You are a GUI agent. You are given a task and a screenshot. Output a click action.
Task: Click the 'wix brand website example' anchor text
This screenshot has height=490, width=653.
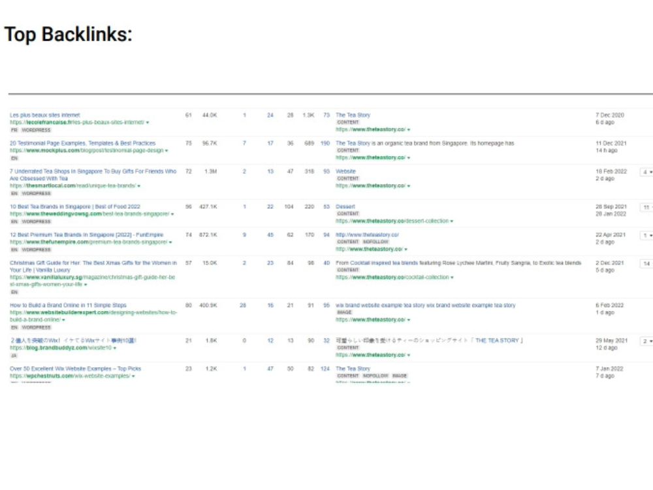[425, 305]
